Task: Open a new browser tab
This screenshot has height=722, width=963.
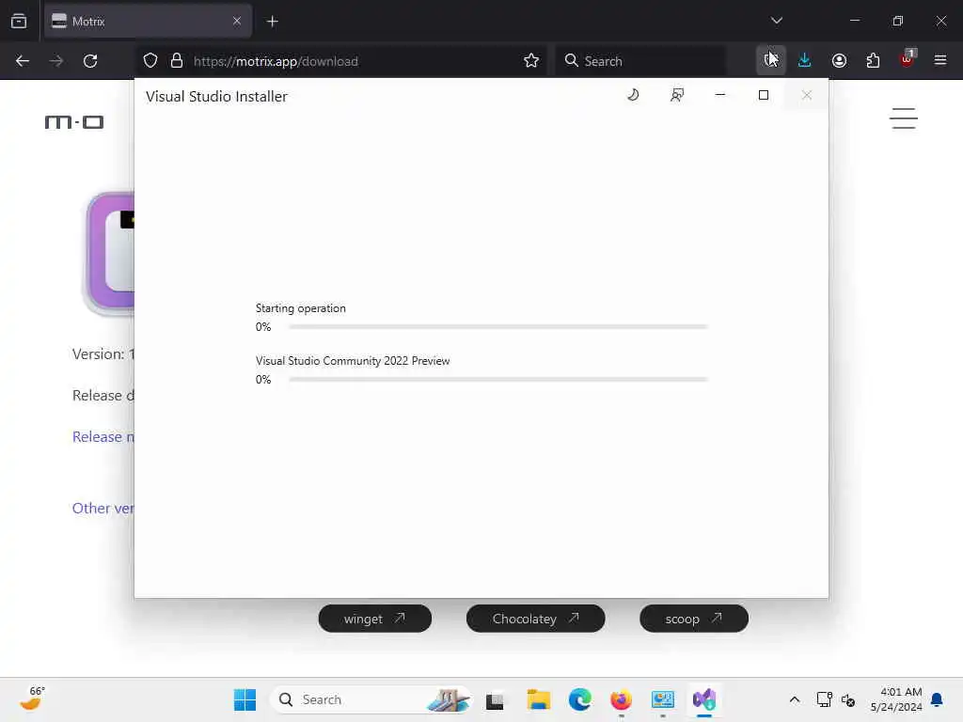Action: [272, 22]
